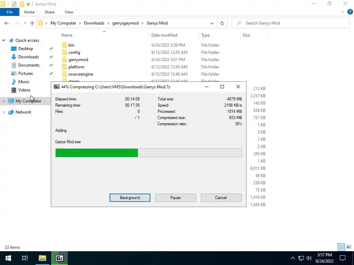
Task: Open the Home ribbon tab
Action: 29,12
